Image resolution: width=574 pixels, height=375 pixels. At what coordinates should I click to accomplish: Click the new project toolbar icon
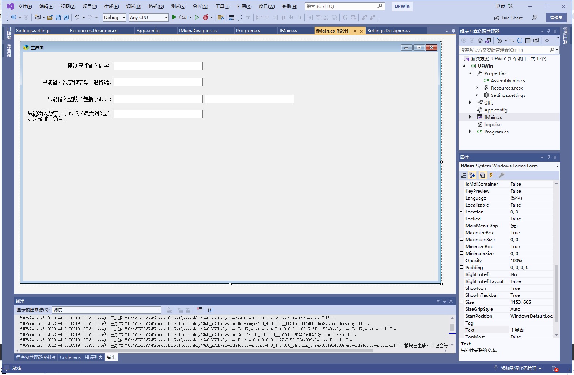pyautogui.click(x=38, y=17)
